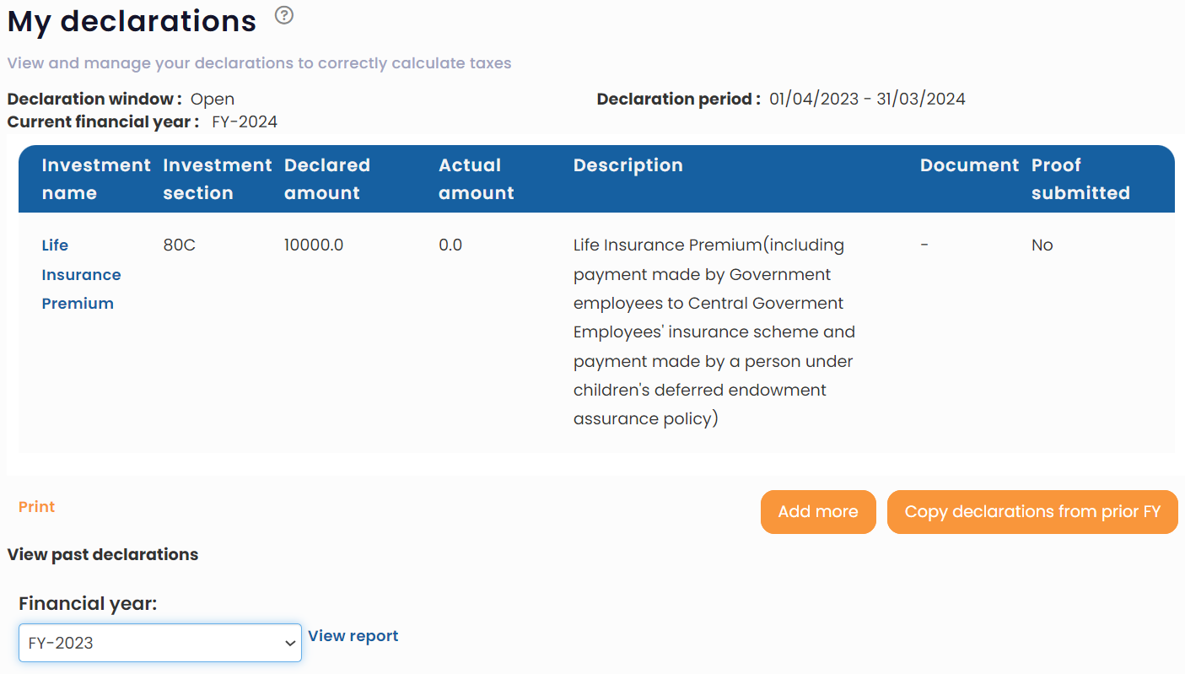The image size is (1185, 674).
Task: Click the Investment section column header
Action: [x=217, y=179]
